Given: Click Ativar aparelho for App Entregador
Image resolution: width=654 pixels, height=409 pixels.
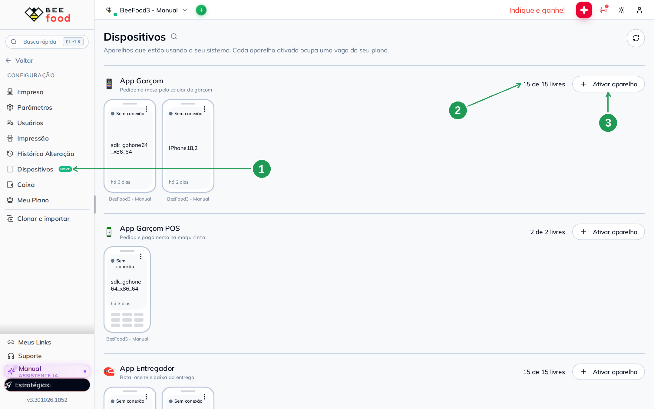Looking at the screenshot, I should click(608, 372).
